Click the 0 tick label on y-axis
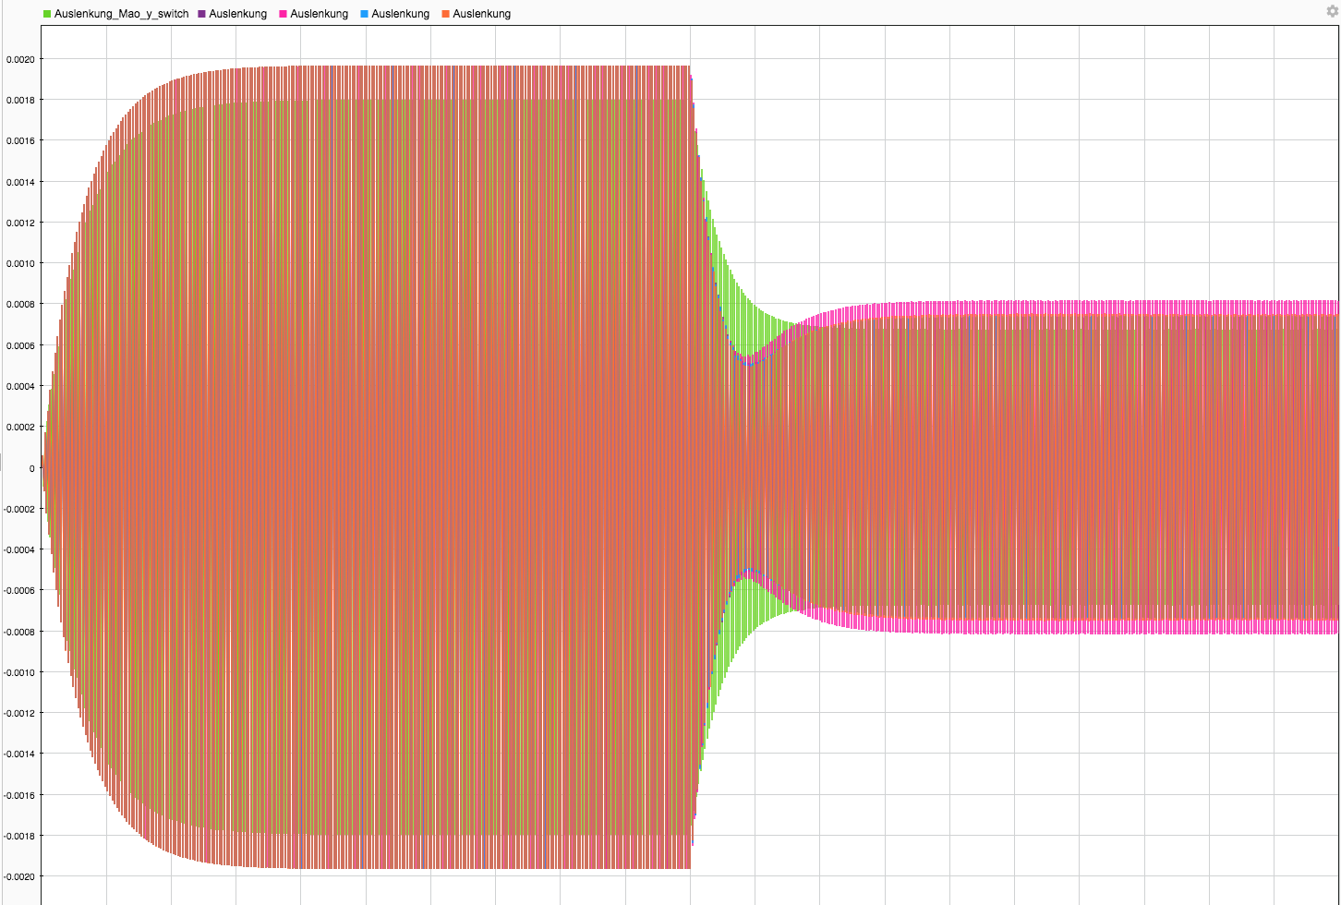The width and height of the screenshot is (1341, 905). [31, 468]
